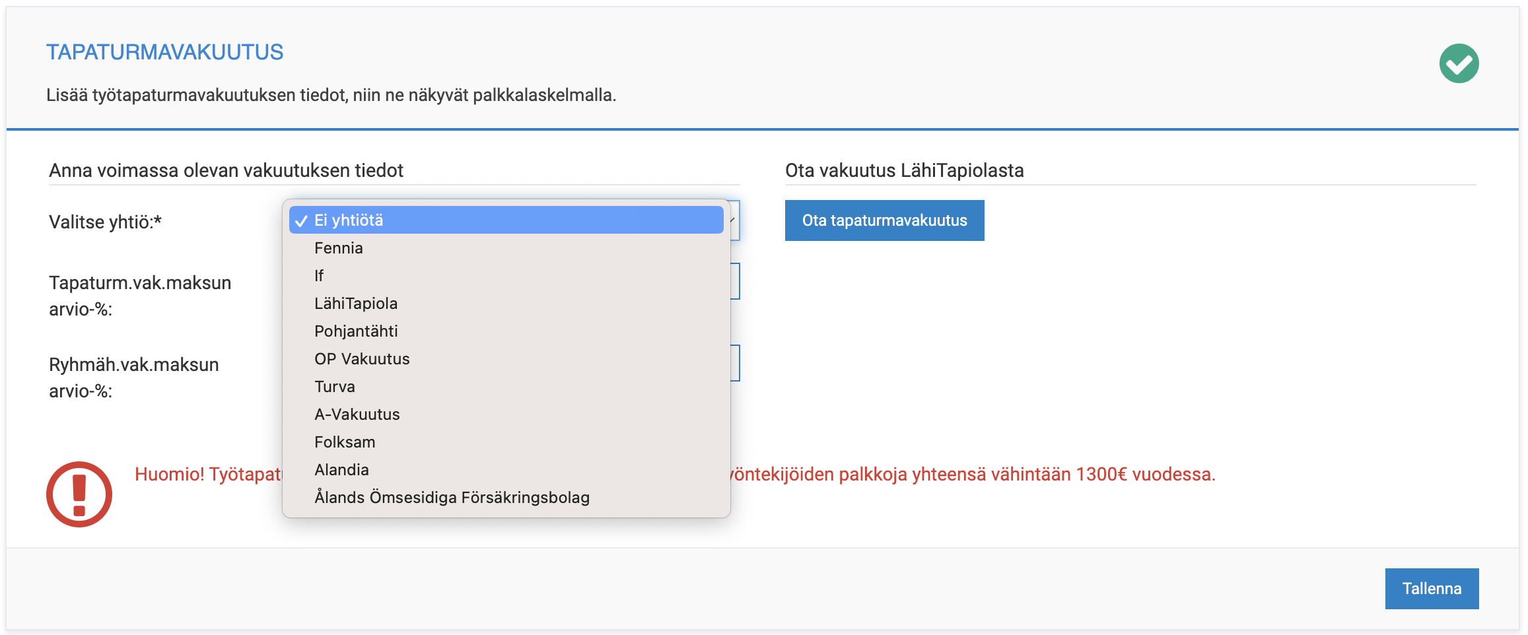Choose Fennia from the company list

[339, 248]
